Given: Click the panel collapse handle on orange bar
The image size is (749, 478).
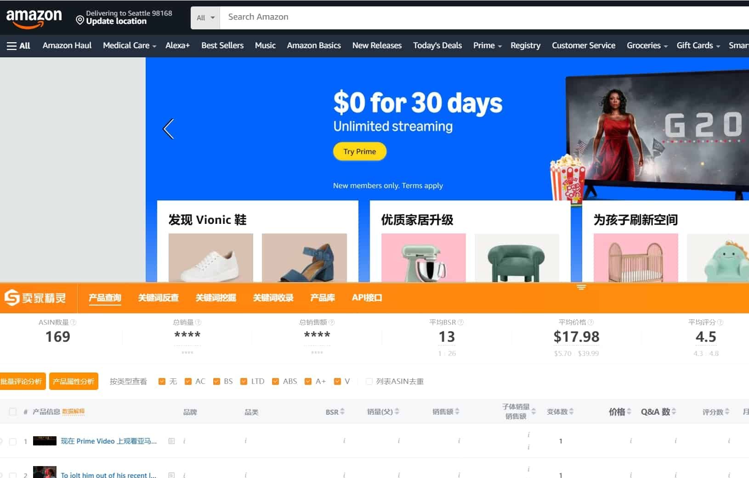Looking at the screenshot, I should [x=581, y=287].
